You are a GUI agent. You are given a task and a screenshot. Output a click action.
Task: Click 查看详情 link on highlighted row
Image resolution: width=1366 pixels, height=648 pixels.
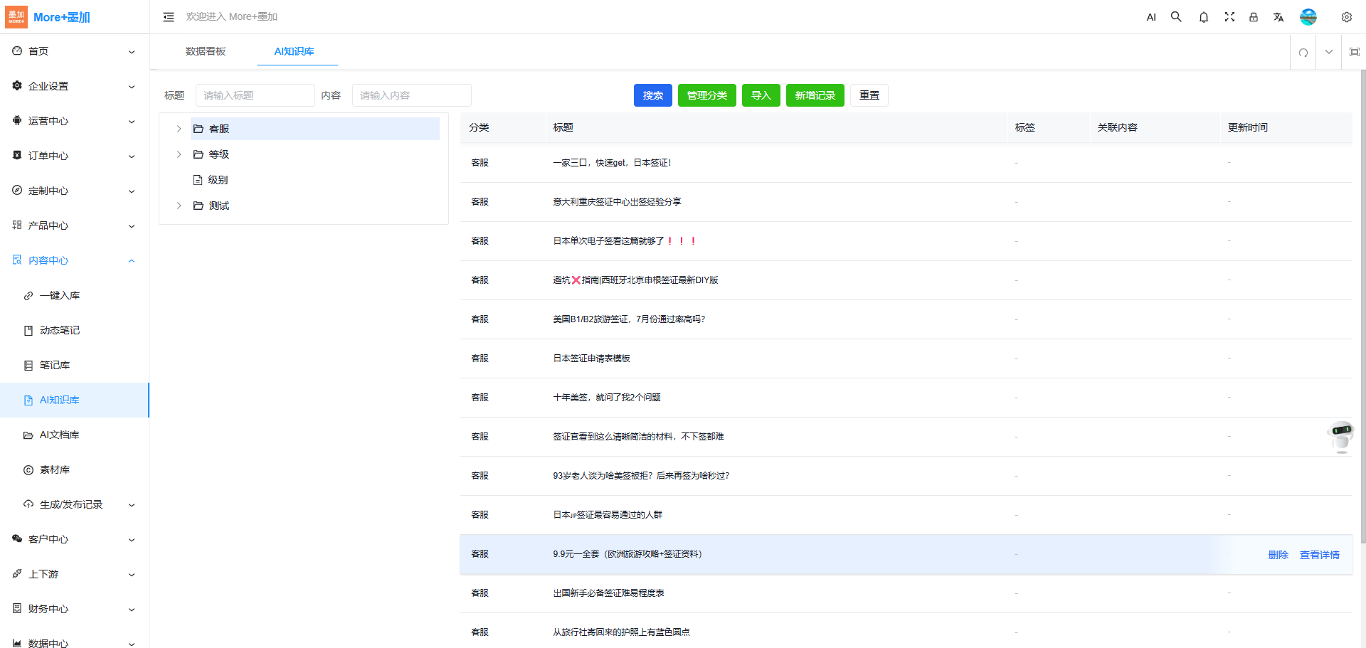click(1319, 555)
